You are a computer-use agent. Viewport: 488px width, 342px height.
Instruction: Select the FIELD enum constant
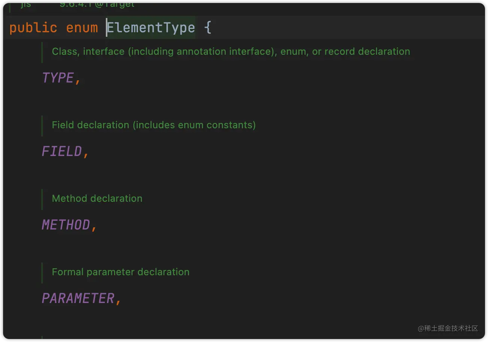click(x=62, y=151)
